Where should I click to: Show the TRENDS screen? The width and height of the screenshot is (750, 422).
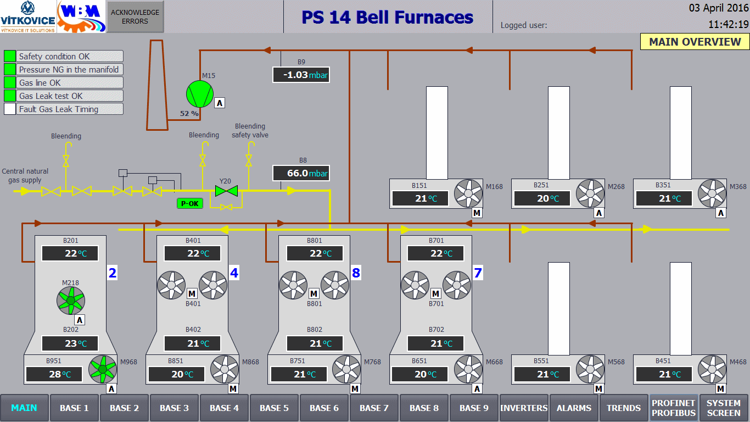click(x=624, y=408)
